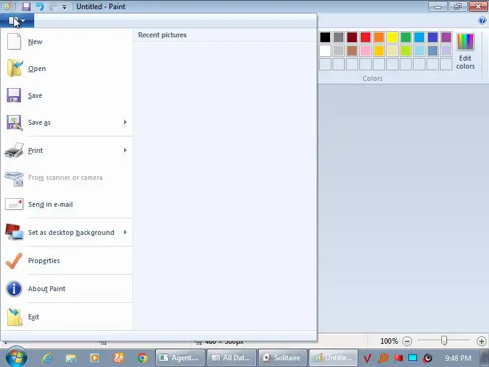Image resolution: width=489 pixels, height=367 pixels.
Task: Select the pink rose color swatch
Action: point(365,51)
